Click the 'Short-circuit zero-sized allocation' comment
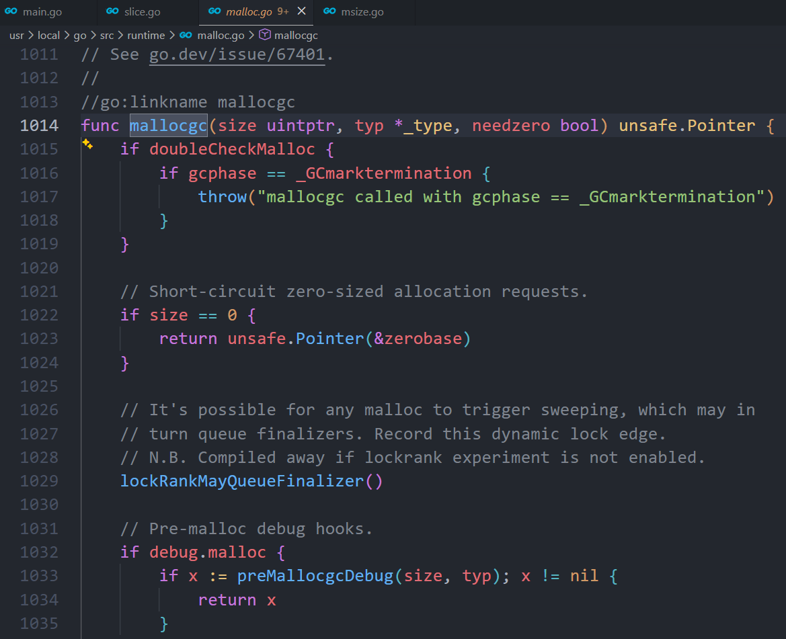 pyautogui.click(x=354, y=292)
